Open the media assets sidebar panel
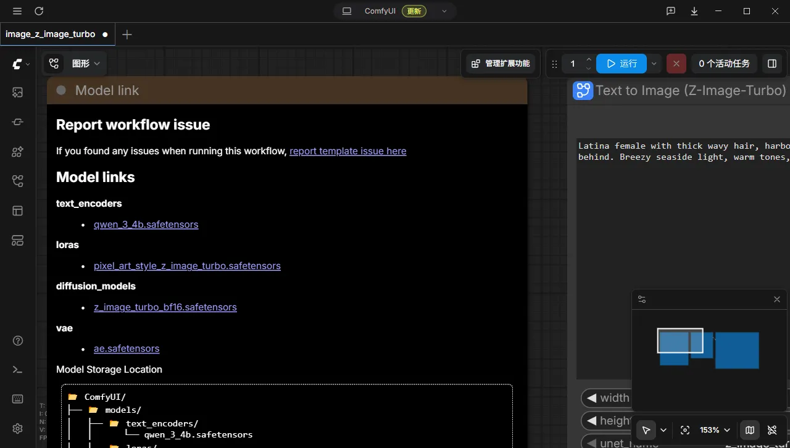This screenshot has width=790, height=448. 17,93
